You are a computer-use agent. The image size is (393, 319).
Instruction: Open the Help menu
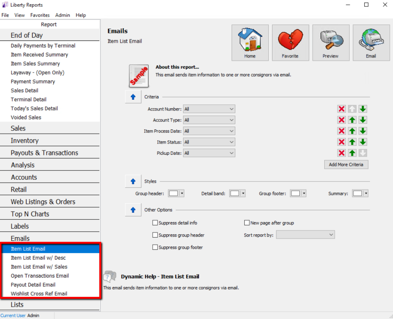point(80,15)
